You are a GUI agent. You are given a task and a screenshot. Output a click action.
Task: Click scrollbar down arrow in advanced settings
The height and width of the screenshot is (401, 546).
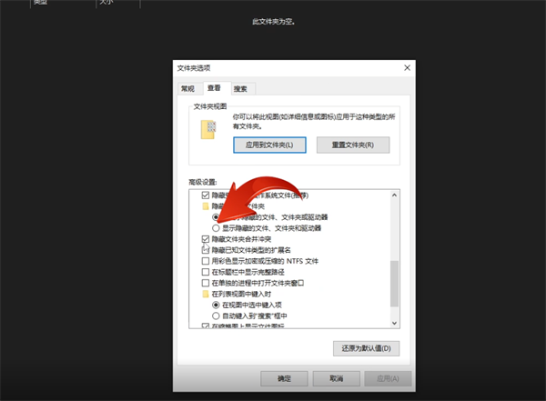tap(394, 323)
